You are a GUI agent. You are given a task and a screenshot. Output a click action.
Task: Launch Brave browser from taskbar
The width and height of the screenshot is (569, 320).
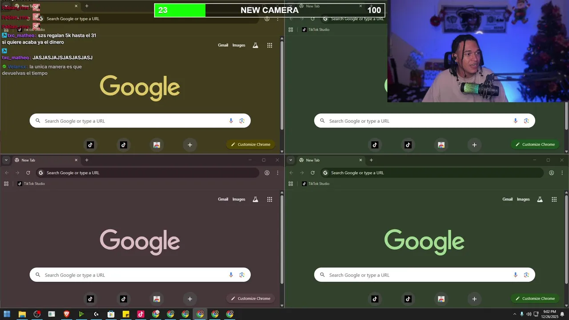coord(67,314)
